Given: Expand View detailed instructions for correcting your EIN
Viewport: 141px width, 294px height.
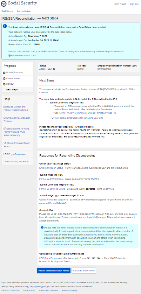Looking at the screenshot, I should tap(77, 118).
